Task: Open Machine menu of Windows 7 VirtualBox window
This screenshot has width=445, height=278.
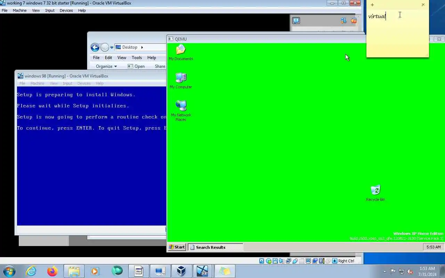Action: click(19, 10)
